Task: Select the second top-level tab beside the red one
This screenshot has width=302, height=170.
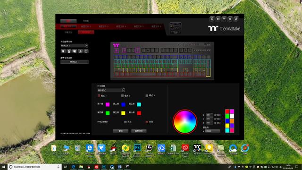Action: pos(86,21)
